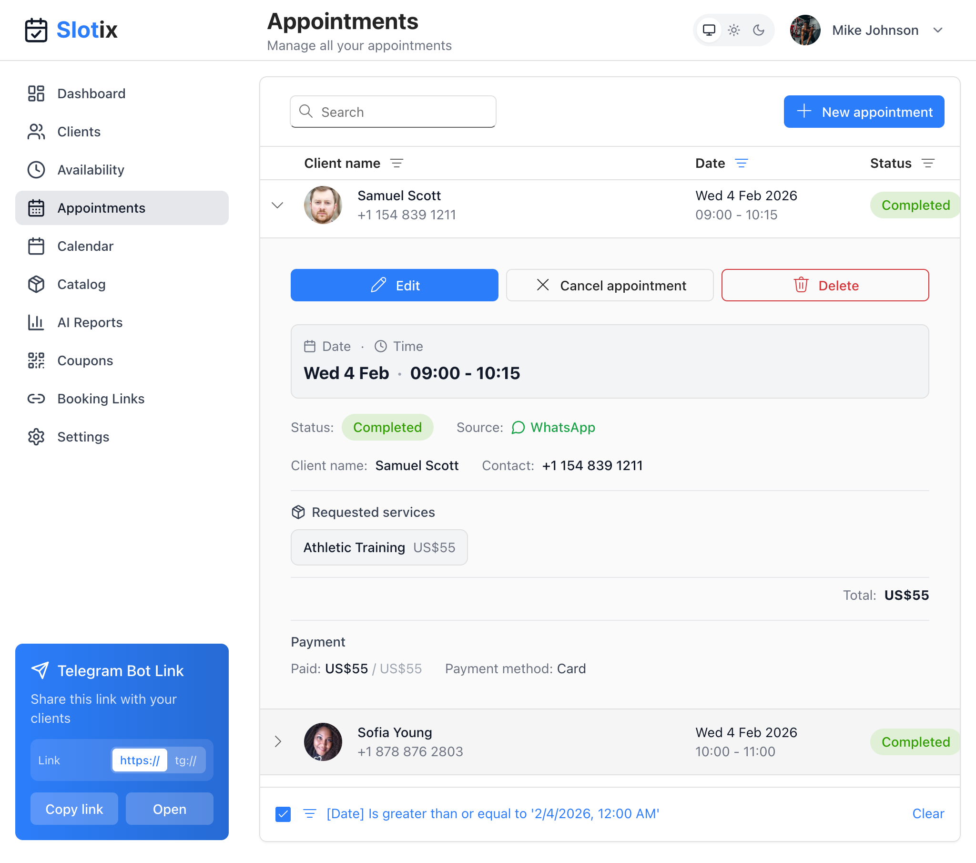
Task: Select the dark mode moon icon
Action: [758, 30]
